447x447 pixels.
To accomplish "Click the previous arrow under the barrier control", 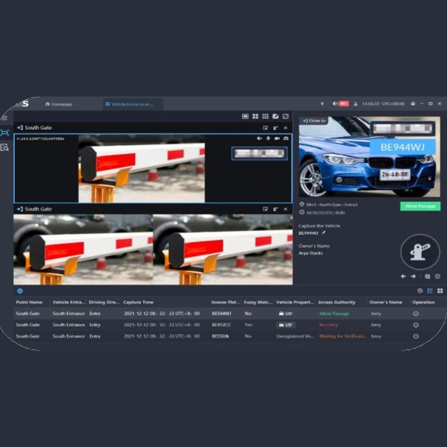I will (403, 276).
